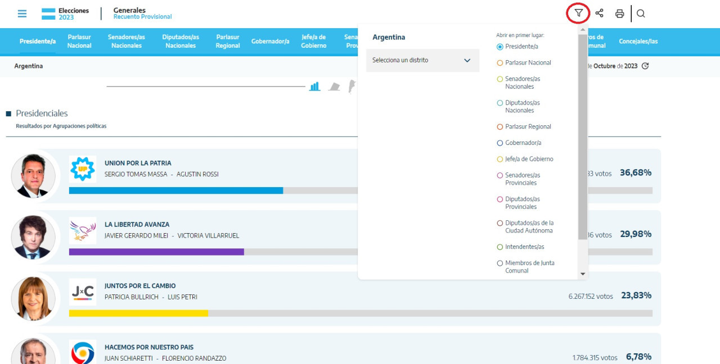Open the search magnifier icon
Image resolution: width=720 pixels, height=364 pixels.
(x=641, y=13)
